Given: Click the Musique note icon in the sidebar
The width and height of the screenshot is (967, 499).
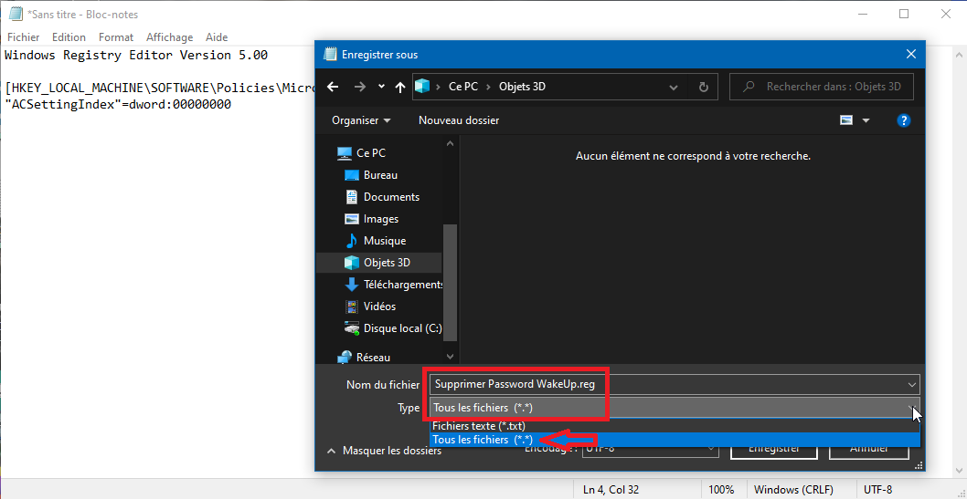Looking at the screenshot, I should pyautogui.click(x=352, y=241).
